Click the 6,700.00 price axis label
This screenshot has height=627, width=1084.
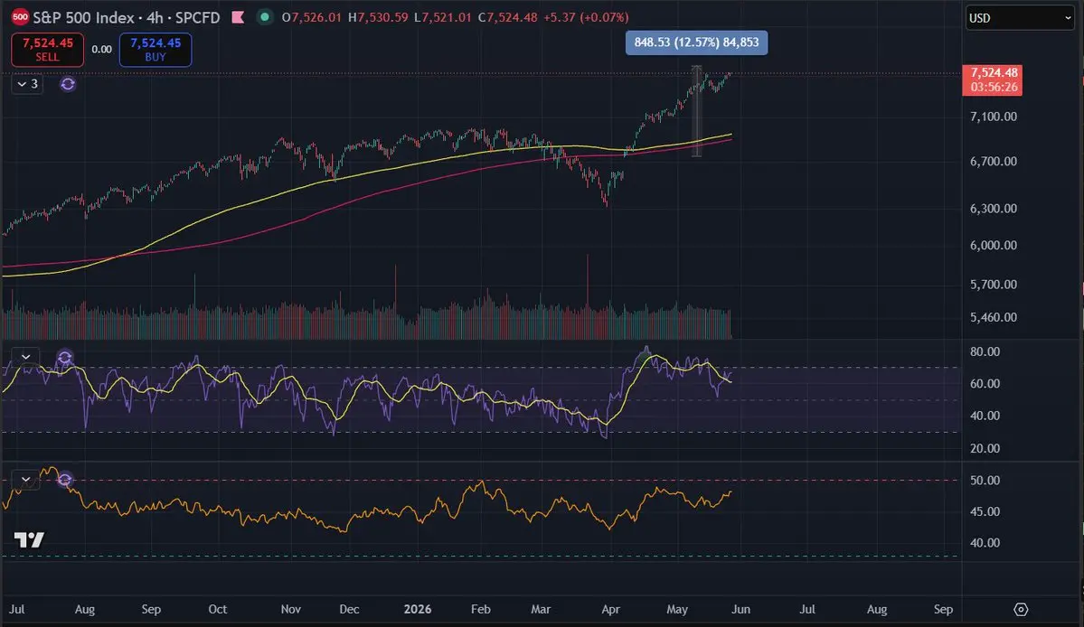click(994, 162)
